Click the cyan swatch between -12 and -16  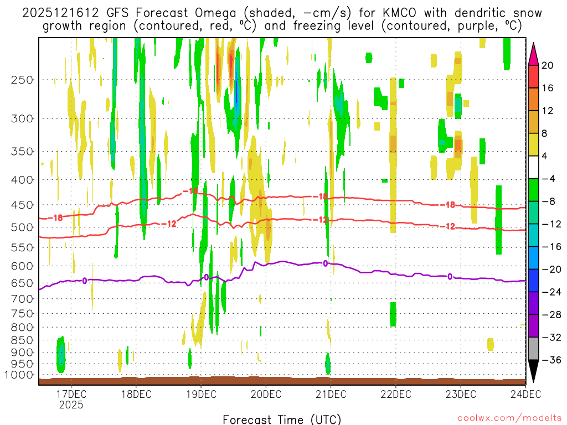533,235
